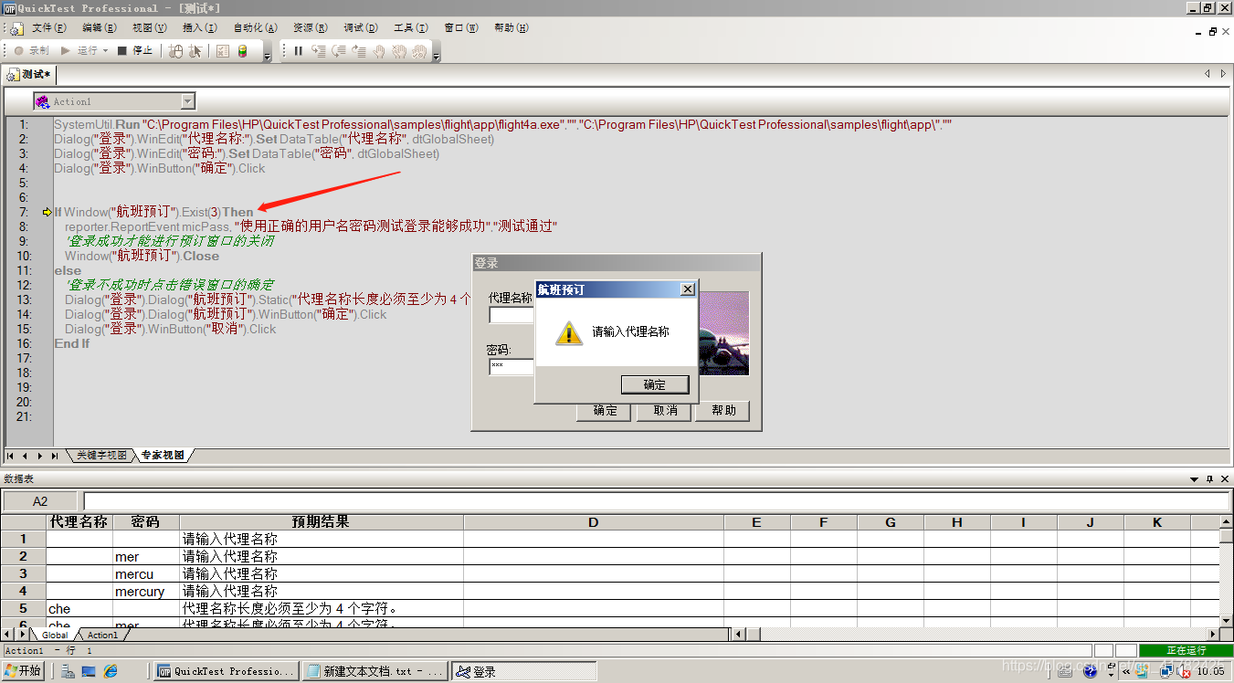Open the 文件(F) menu
Image resolution: width=1234 pixels, height=683 pixels.
(49, 28)
